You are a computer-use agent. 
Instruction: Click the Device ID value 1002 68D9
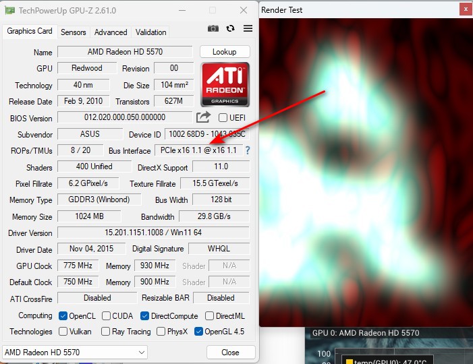pyautogui.click(x=207, y=134)
